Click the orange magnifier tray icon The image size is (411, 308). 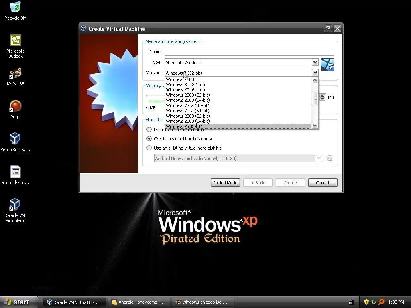[381, 302]
